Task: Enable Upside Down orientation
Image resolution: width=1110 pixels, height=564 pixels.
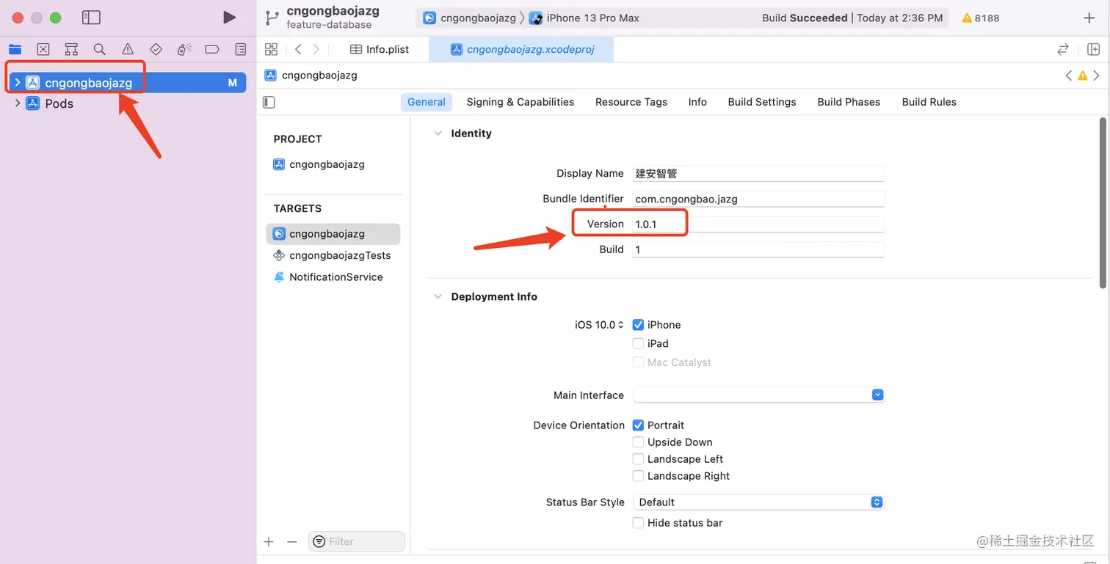Action: pyautogui.click(x=638, y=442)
